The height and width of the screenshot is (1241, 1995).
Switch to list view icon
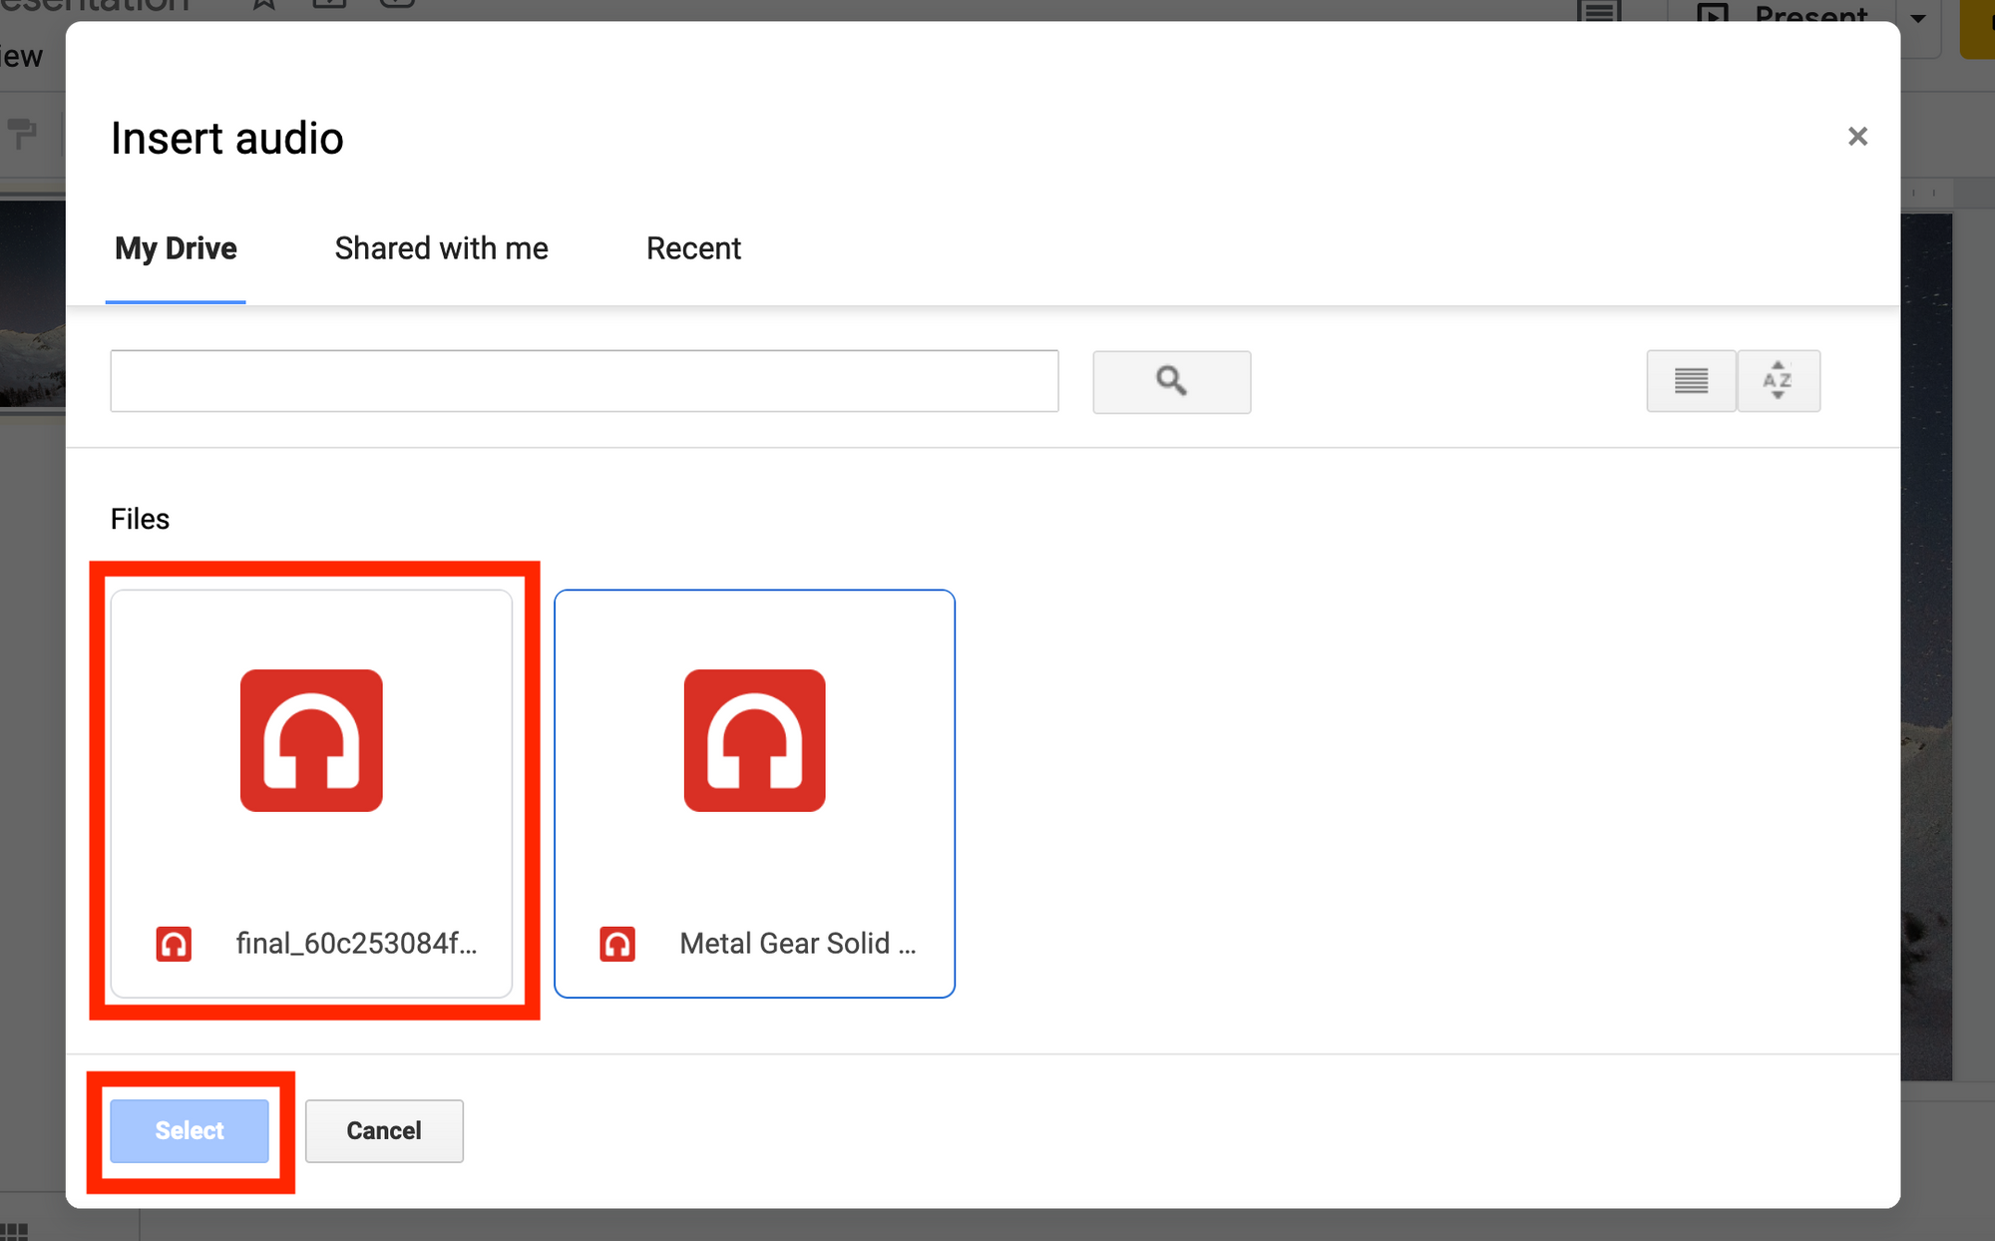click(1691, 381)
